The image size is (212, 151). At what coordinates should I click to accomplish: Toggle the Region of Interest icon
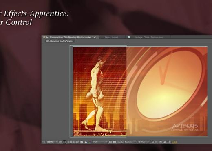point(110,142)
